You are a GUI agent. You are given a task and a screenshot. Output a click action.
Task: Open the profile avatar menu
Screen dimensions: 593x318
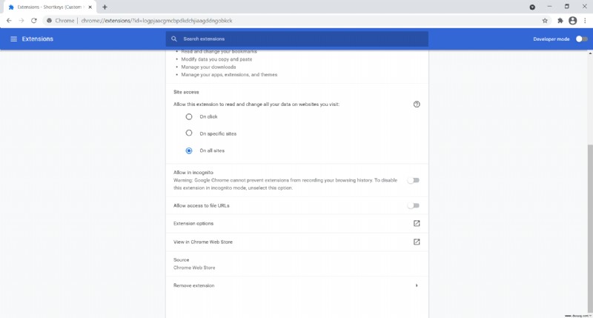coord(572,21)
